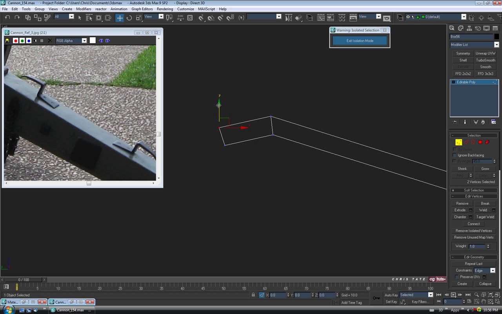
Task: Click the Undo arrow in main toolbar
Action: coord(7,17)
